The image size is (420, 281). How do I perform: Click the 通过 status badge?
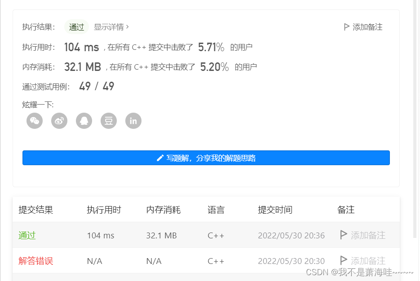(x=76, y=27)
